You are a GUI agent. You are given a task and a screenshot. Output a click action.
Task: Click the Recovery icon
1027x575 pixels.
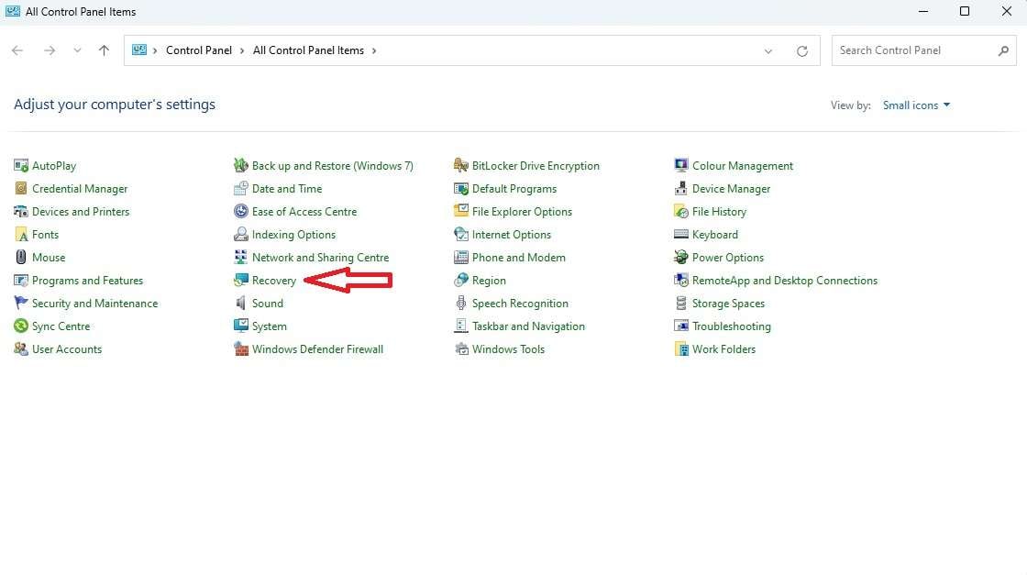pos(241,281)
